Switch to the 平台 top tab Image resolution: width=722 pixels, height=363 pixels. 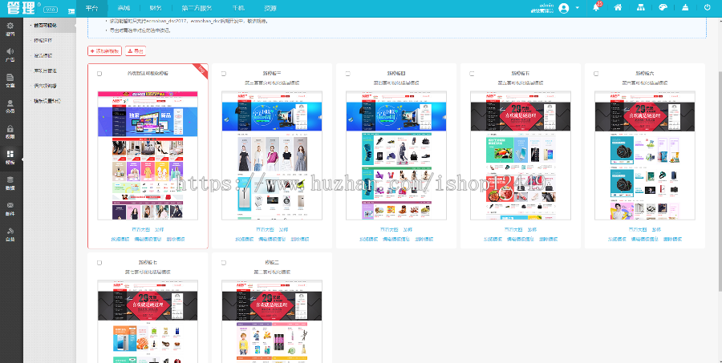pos(91,8)
